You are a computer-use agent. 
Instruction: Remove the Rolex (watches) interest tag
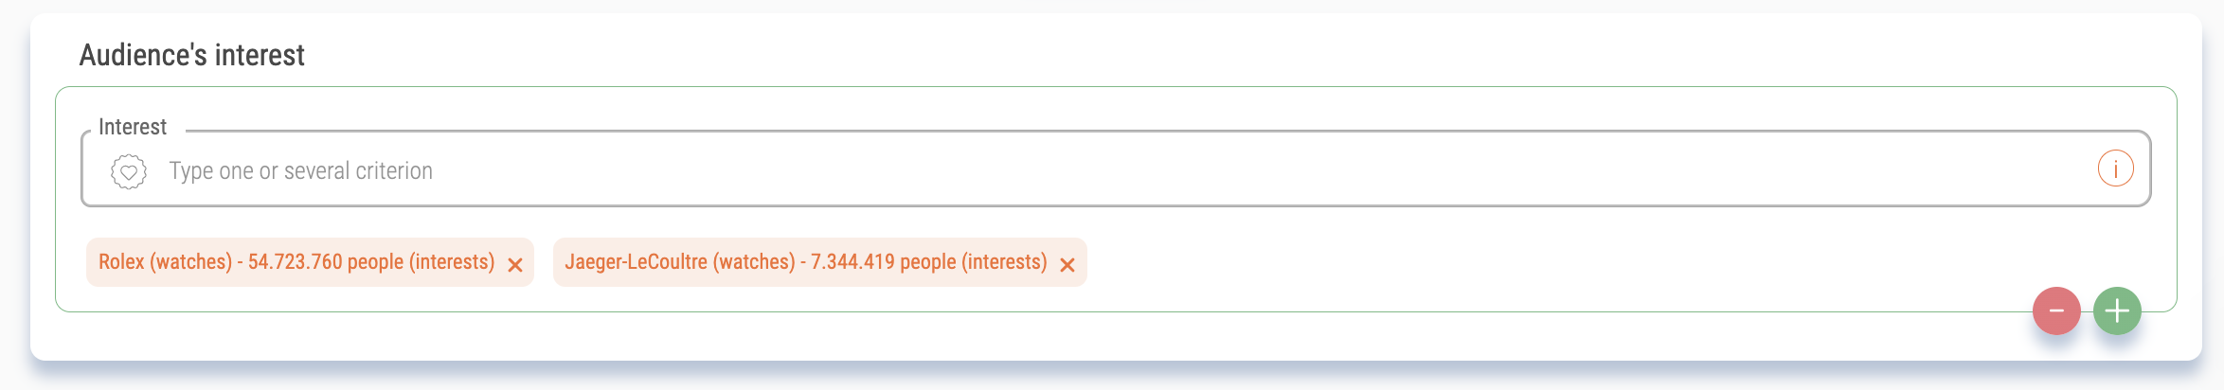pyautogui.click(x=515, y=265)
